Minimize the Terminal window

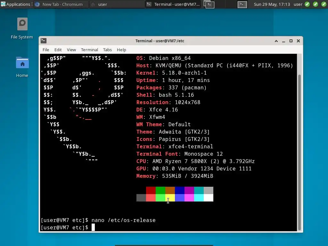(x=283, y=41)
